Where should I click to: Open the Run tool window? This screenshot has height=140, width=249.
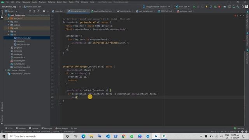[74, 128]
